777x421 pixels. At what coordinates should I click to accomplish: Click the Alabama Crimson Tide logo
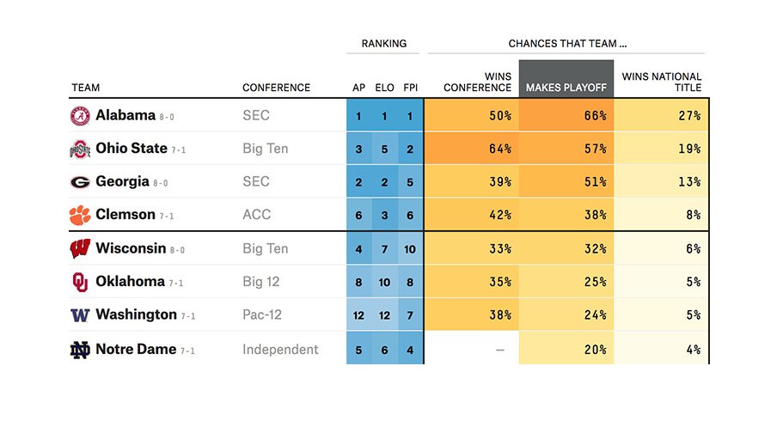[x=80, y=116]
